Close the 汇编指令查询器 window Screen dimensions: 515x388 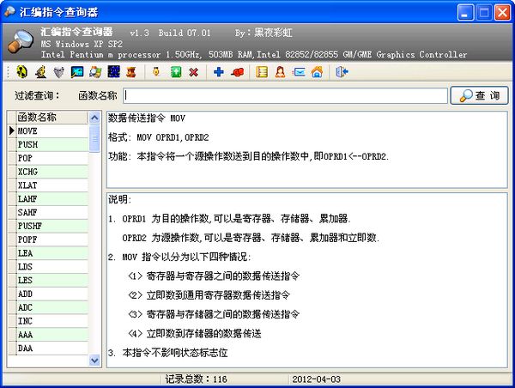tap(503, 13)
